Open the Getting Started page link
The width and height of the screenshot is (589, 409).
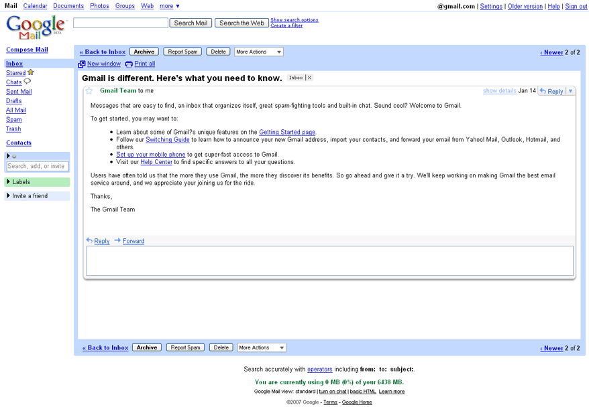tap(287, 132)
